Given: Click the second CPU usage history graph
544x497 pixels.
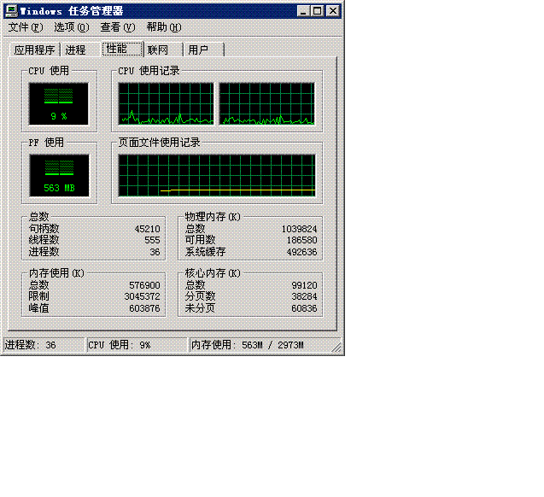Looking at the screenshot, I should click(266, 103).
